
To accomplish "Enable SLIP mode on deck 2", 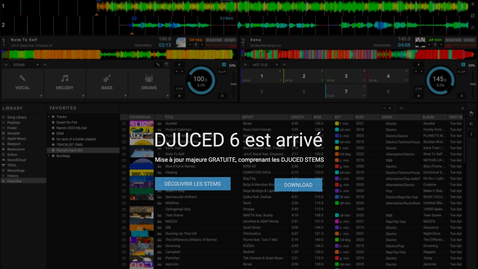I will click(462, 72).
